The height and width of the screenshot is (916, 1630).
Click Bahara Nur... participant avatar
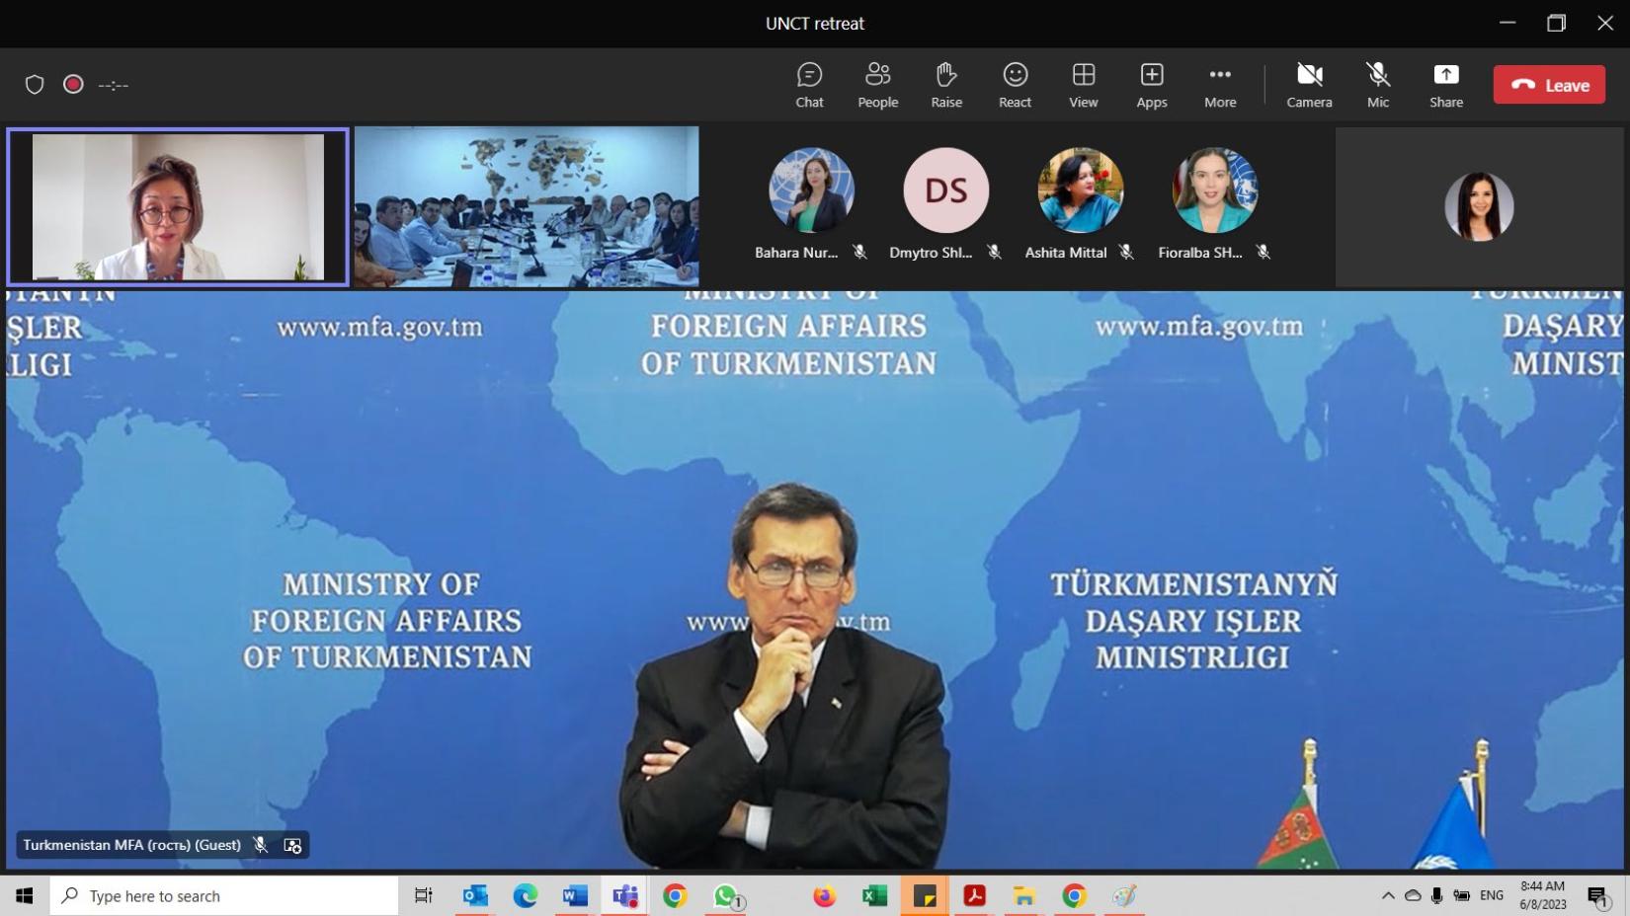click(x=811, y=191)
